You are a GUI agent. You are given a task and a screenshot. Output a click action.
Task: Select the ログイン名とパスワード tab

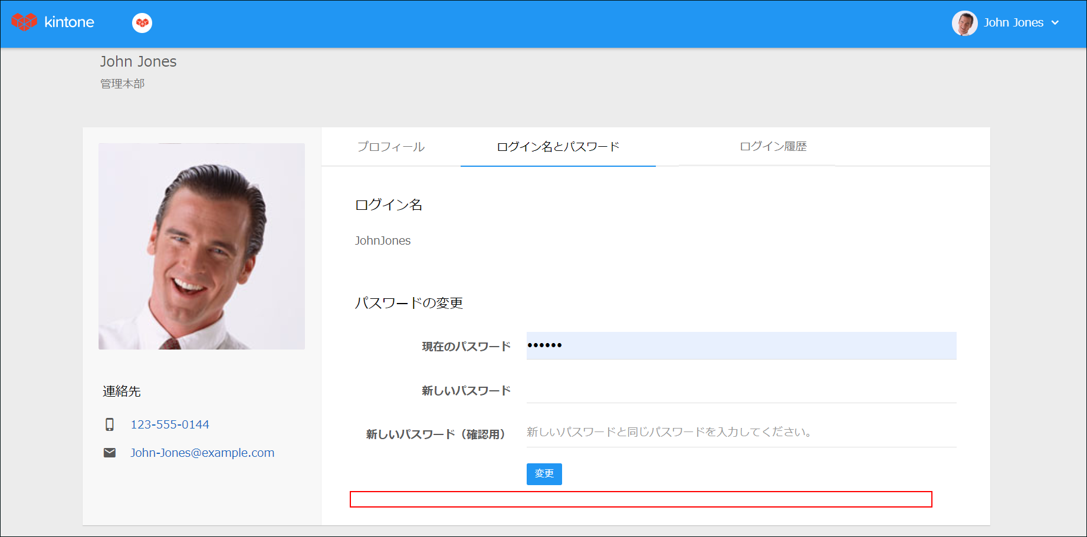558,147
